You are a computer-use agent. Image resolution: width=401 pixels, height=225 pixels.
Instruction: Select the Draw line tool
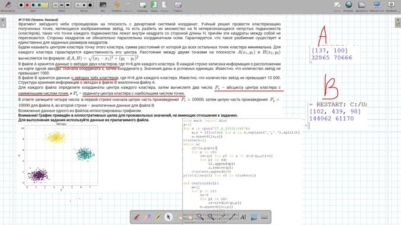pyautogui.click(x=232, y=217)
